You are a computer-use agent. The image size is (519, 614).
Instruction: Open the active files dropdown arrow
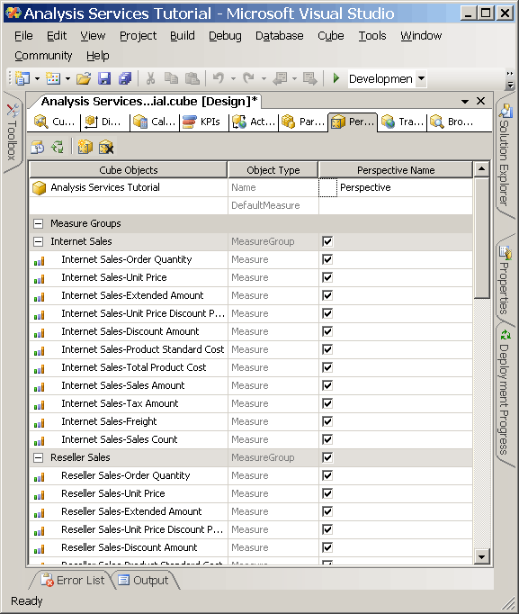465,102
